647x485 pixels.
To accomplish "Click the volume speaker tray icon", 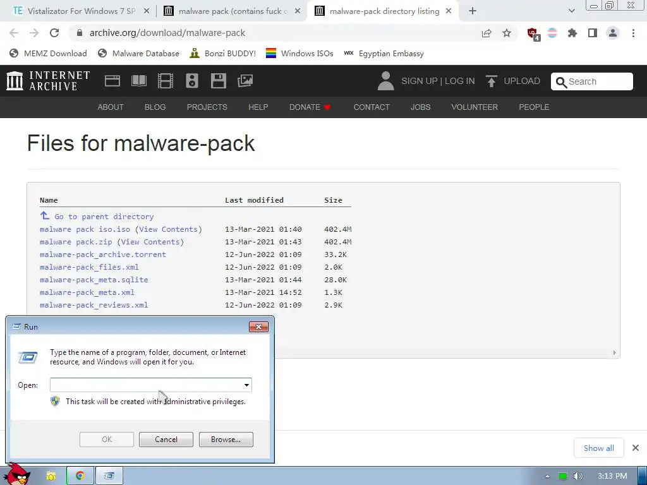I will 577,476.
